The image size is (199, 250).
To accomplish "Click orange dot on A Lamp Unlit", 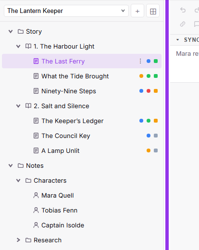I will coord(149,150).
